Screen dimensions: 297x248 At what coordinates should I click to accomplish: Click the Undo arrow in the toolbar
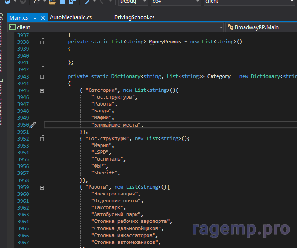[x=87, y=2]
